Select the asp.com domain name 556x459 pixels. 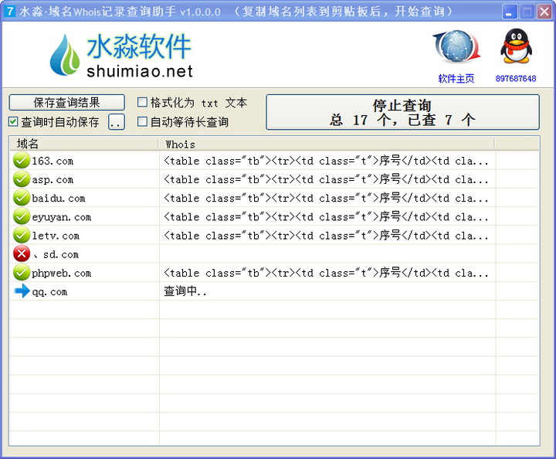point(53,180)
